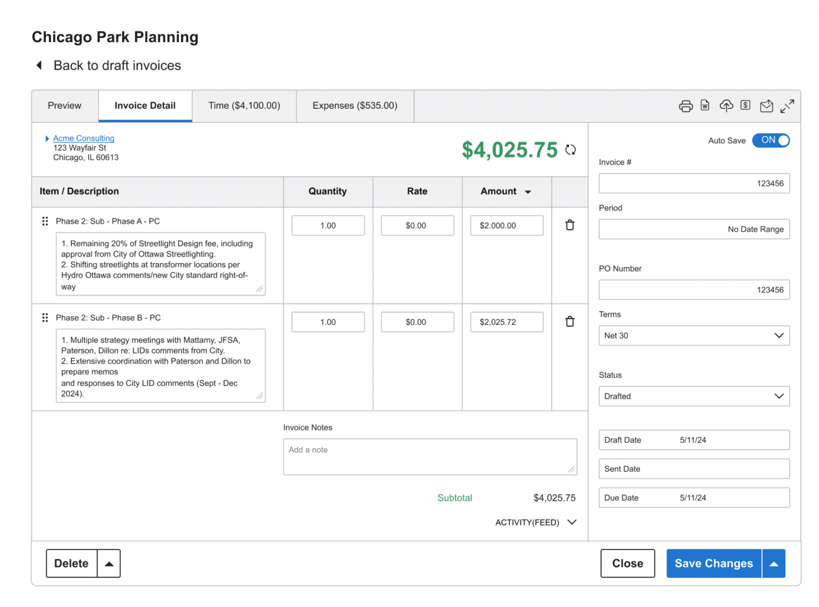Upload invoice to cloud
819x607 pixels.
click(x=726, y=106)
